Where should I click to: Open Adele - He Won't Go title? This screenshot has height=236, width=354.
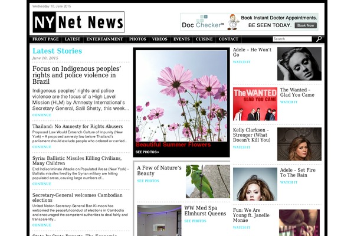tap(252, 52)
